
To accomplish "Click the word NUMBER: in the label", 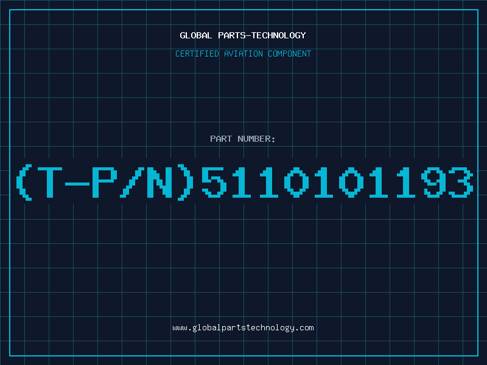I will (256, 139).
